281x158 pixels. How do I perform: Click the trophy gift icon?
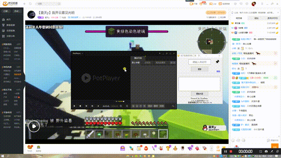[x=168, y=148]
